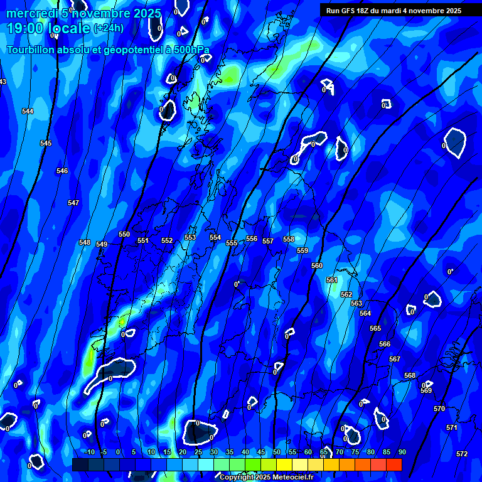Click the (+24h) forecast offset label
482x482 pixels.
[x=109, y=28]
